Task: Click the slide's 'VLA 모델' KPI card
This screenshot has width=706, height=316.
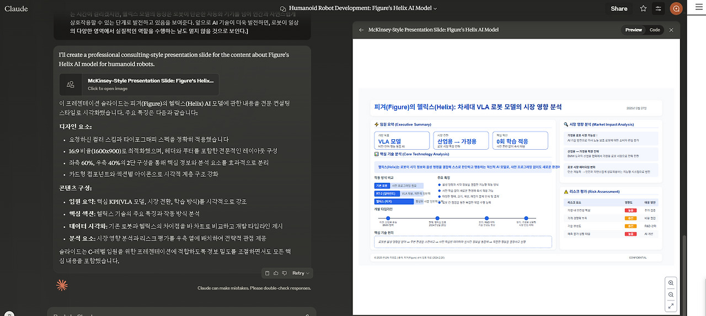Action: [x=402, y=141]
